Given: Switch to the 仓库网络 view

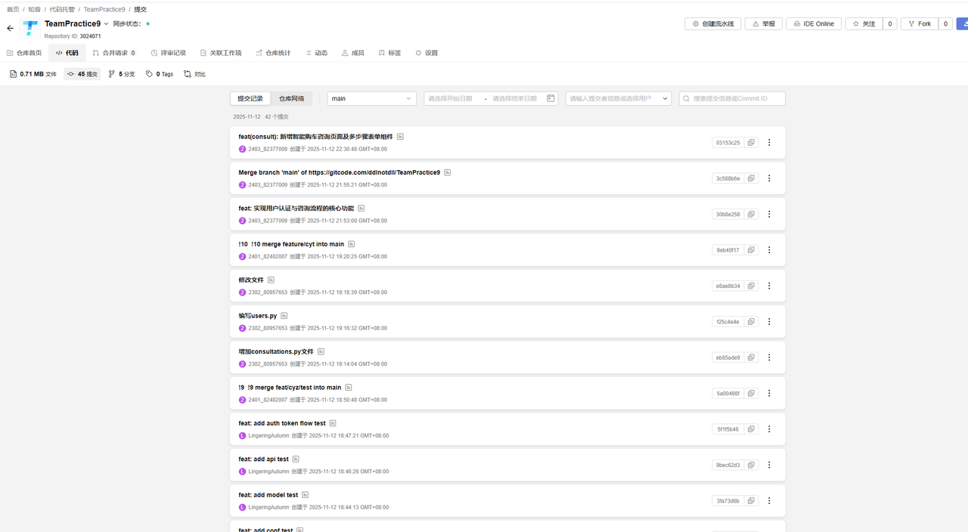Looking at the screenshot, I should (x=292, y=98).
